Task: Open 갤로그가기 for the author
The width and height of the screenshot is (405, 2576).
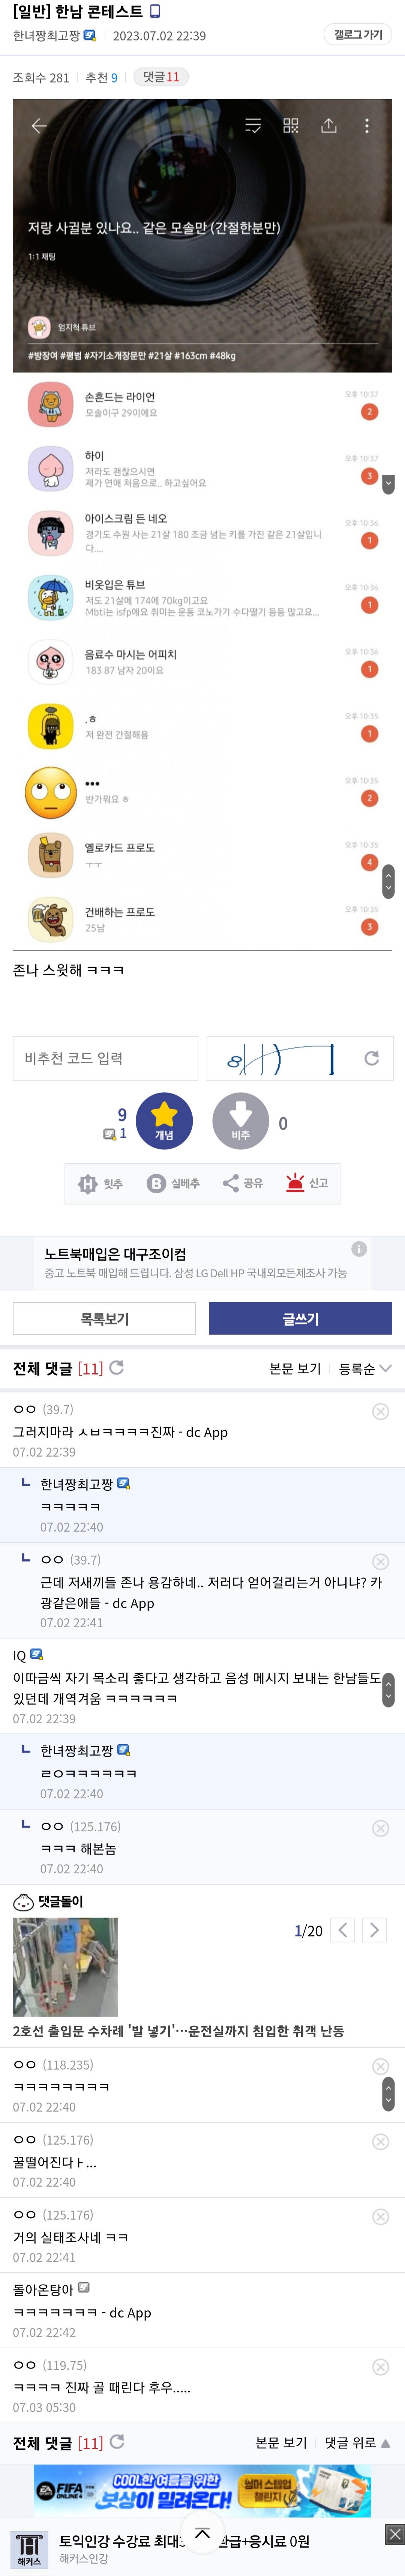Action: pyautogui.click(x=357, y=35)
